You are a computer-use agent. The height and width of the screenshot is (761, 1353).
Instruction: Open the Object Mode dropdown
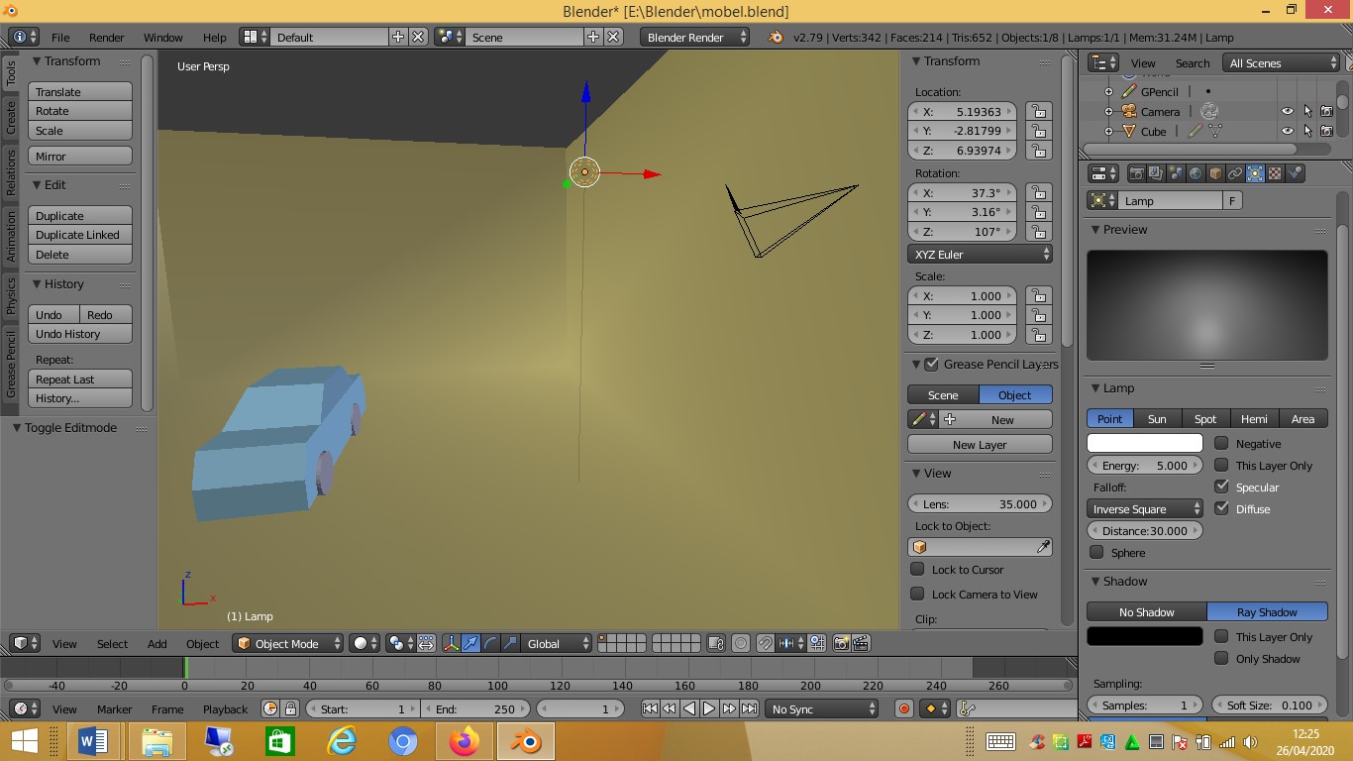coord(287,643)
